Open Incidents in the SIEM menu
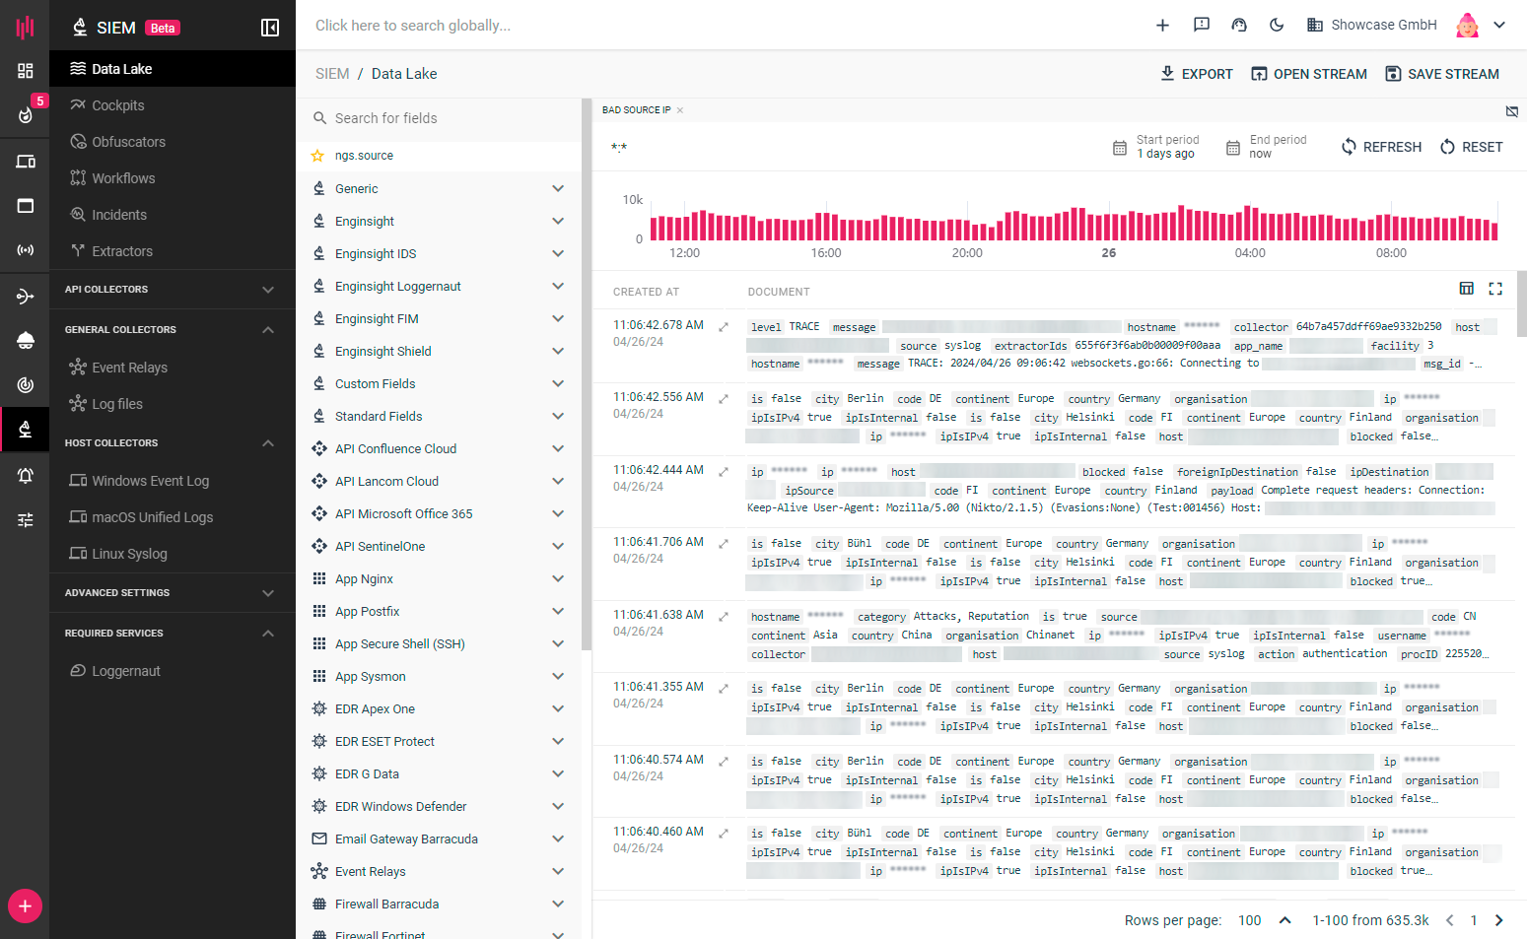The width and height of the screenshot is (1527, 939). pos(118,215)
